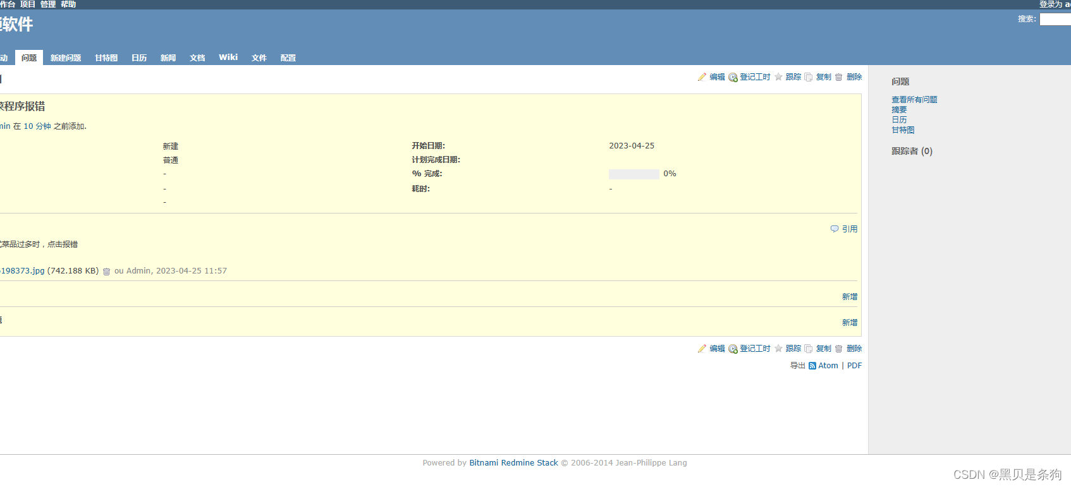Click the Atom feed icon
Image resolution: width=1071 pixels, height=487 pixels.
[812, 366]
